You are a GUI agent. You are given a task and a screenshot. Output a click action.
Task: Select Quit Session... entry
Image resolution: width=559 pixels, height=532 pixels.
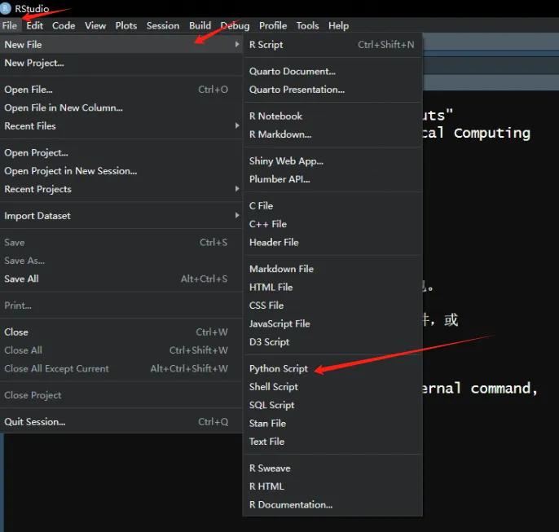(x=121, y=421)
